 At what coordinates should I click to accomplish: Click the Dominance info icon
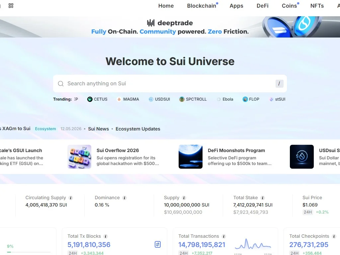click(125, 198)
